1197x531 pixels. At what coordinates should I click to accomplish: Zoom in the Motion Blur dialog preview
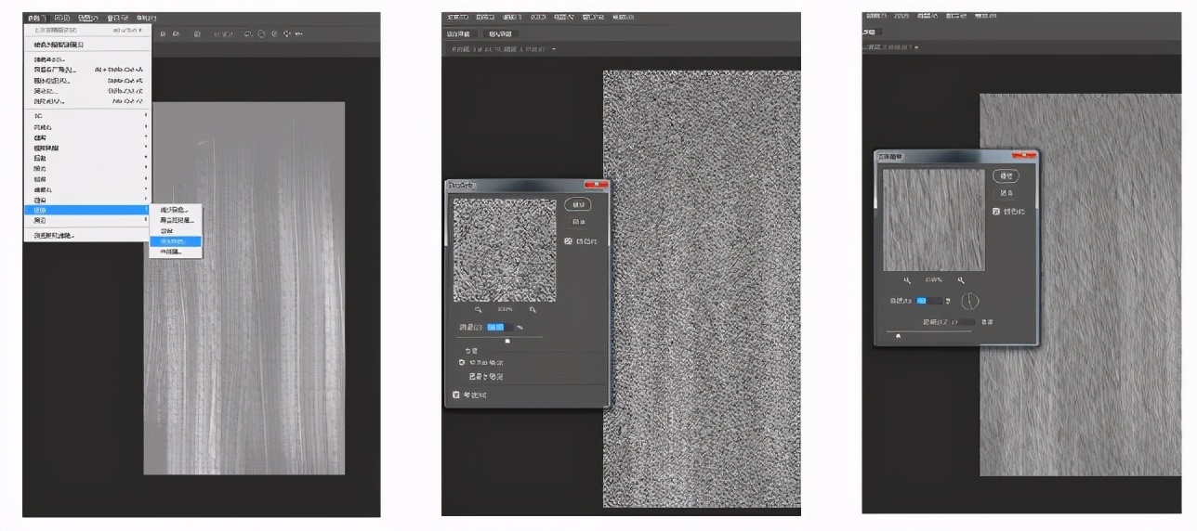961,279
